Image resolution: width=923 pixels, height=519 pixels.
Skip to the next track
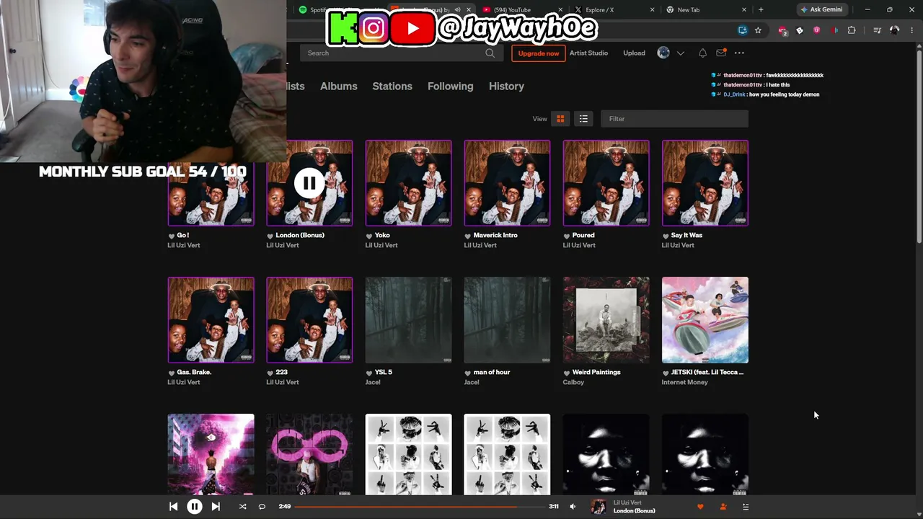point(216,507)
